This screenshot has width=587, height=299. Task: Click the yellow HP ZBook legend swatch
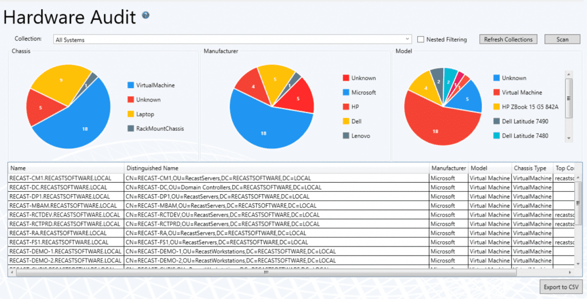tap(496, 107)
